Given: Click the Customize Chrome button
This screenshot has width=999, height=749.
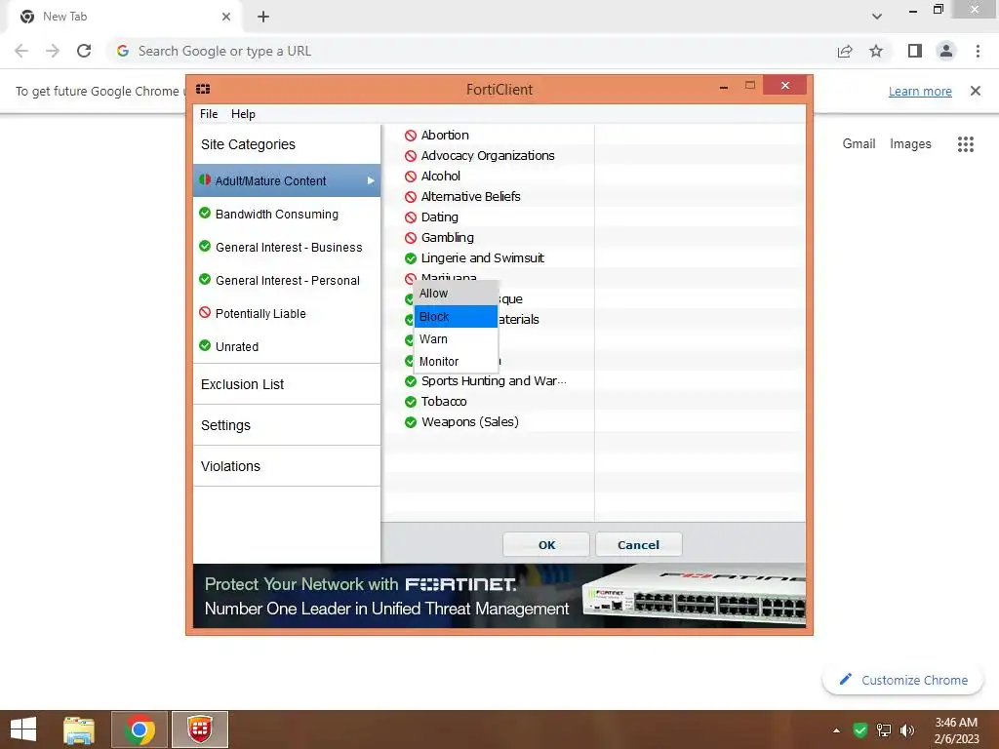Looking at the screenshot, I should click(902, 680).
